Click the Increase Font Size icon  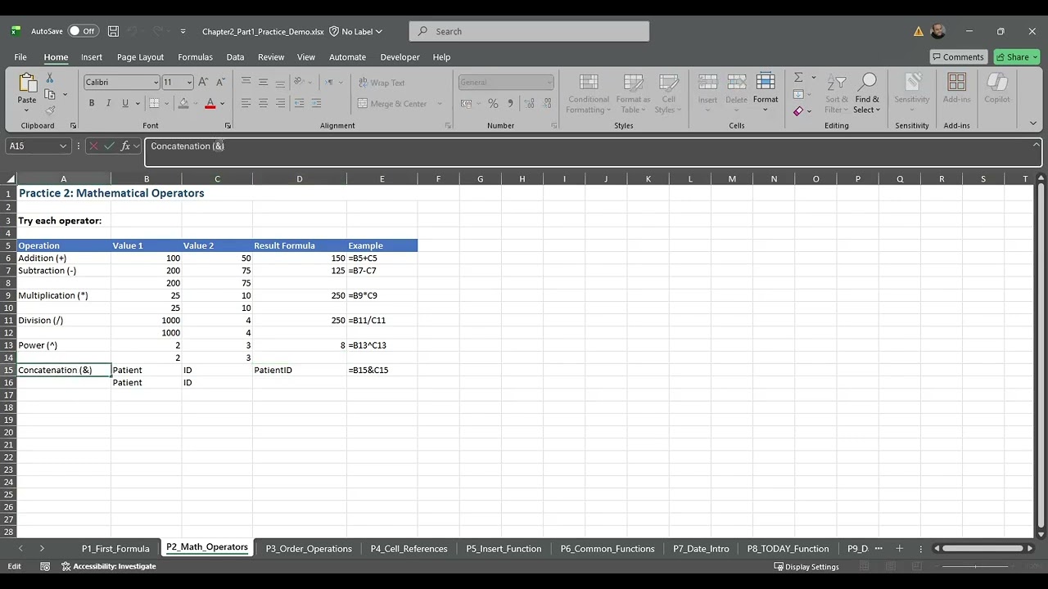[x=203, y=82]
